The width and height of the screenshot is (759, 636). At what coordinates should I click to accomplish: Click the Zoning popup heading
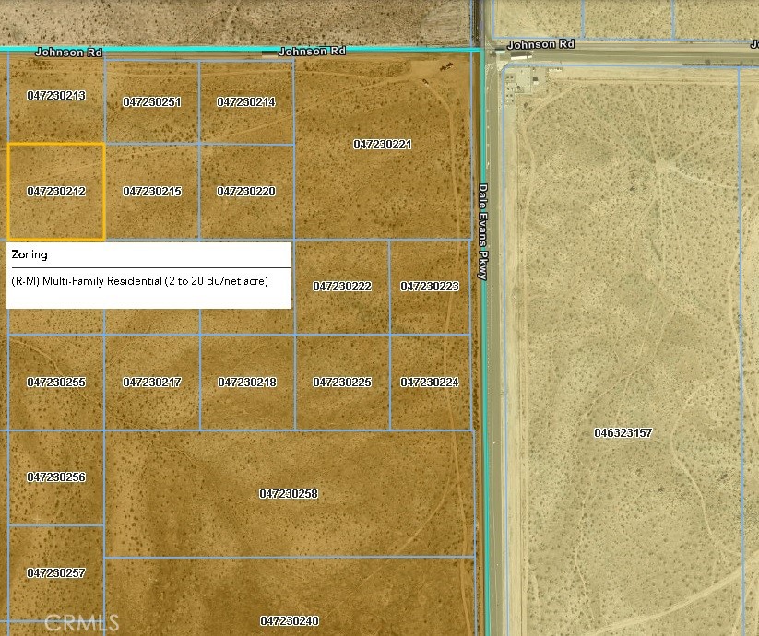30,254
